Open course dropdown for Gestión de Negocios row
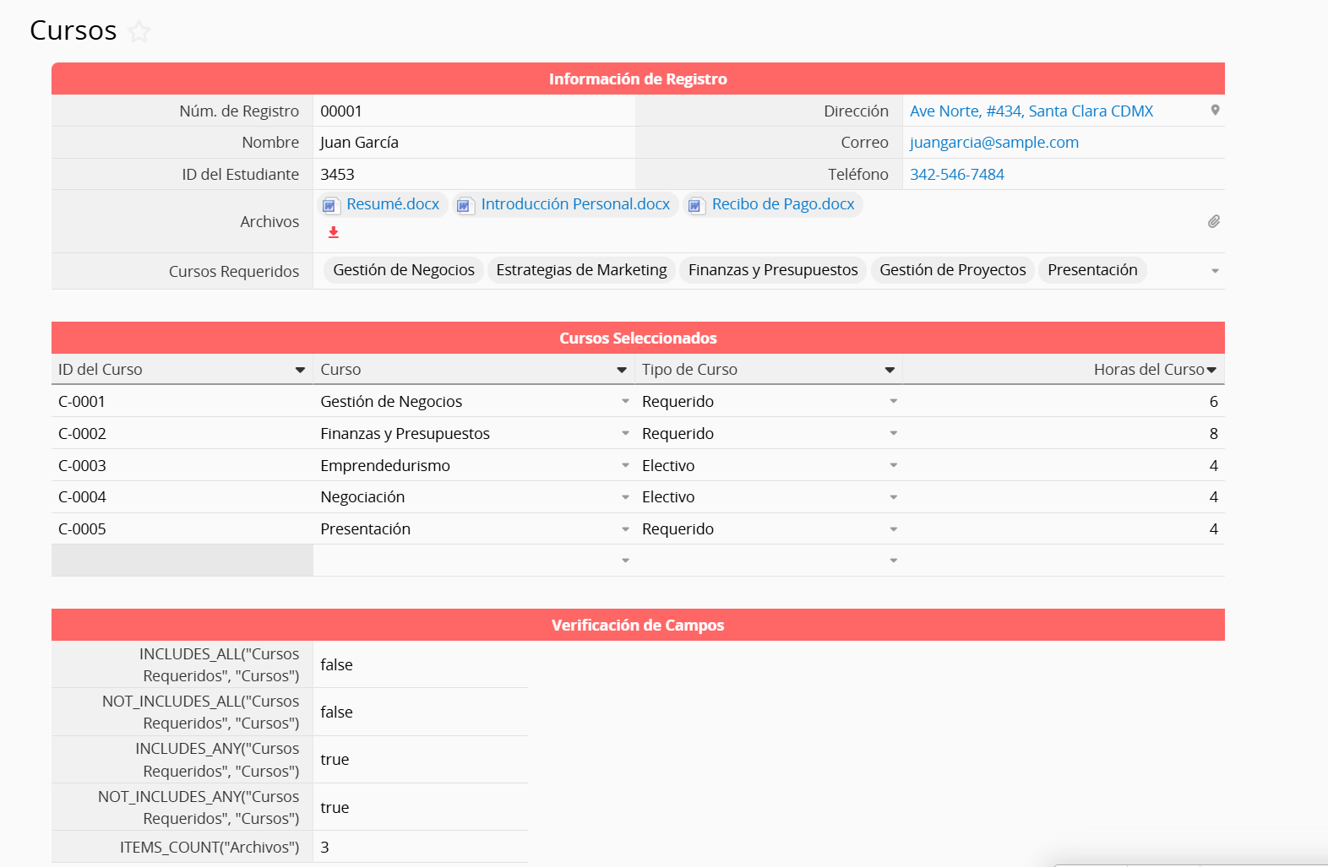This screenshot has height=867, width=1328. pyautogui.click(x=625, y=402)
